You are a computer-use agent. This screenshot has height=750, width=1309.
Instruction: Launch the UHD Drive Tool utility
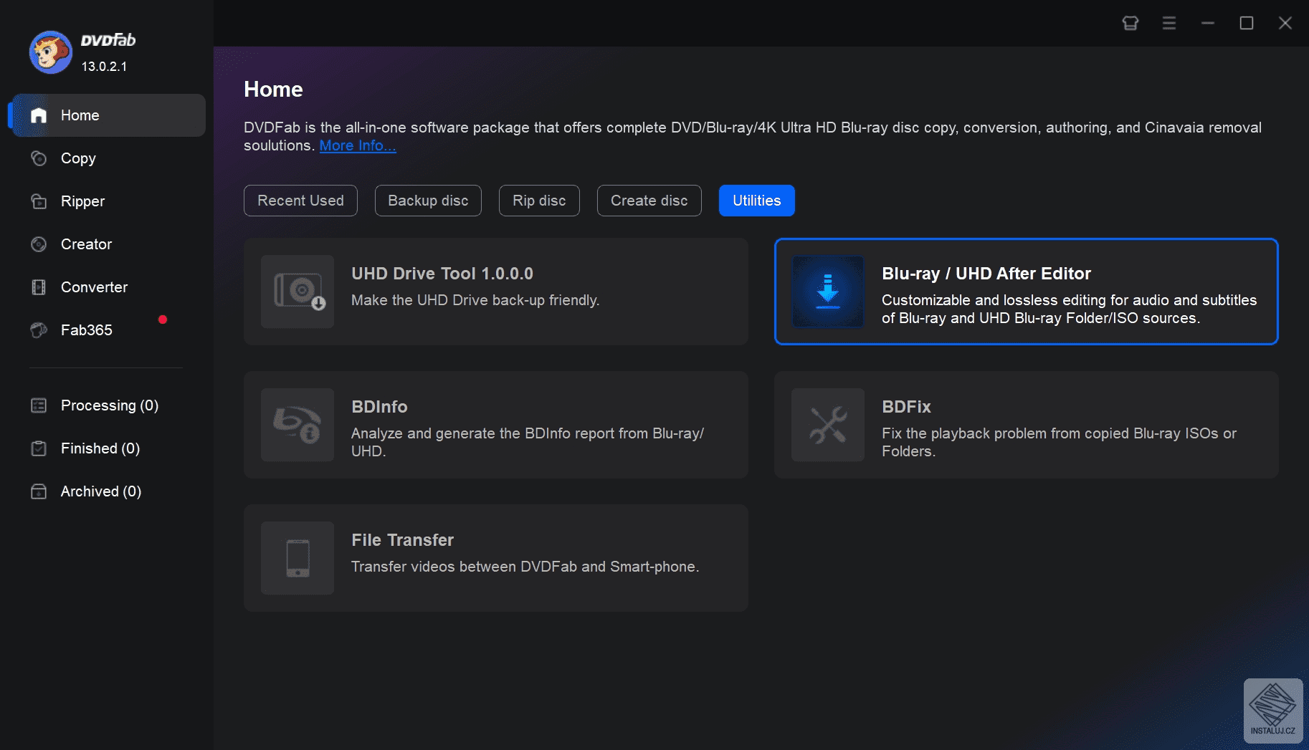(x=495, y=292)
